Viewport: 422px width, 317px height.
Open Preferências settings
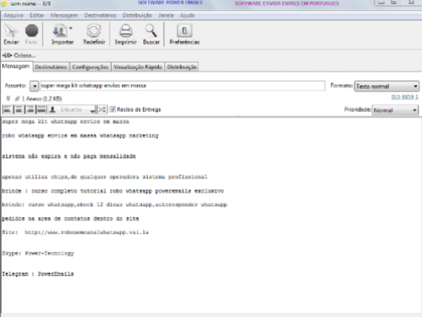(184, 34)
